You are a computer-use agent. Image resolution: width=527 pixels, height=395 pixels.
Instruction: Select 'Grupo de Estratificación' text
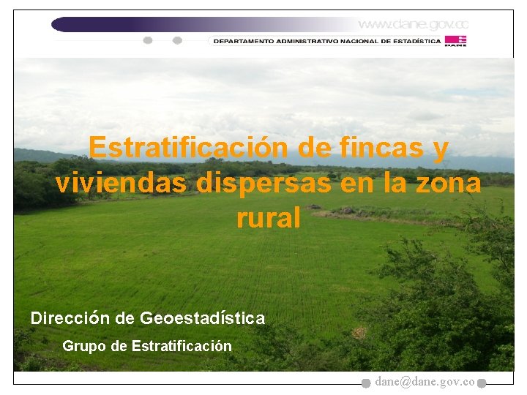pyautogui.click(x=147, y=346)
